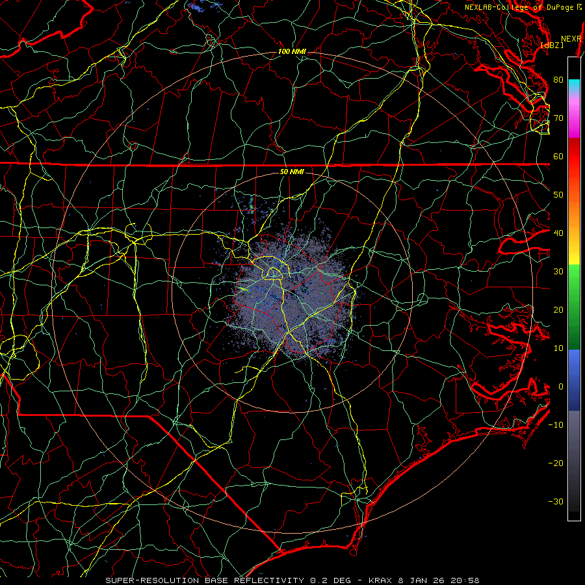The width and height of the screenshot is (585, 585).
Task: Click the 30 value on the dBZ scale
Action: pos(558,272)
